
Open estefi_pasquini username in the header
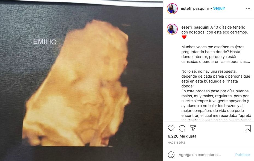[x=195, y=8]
